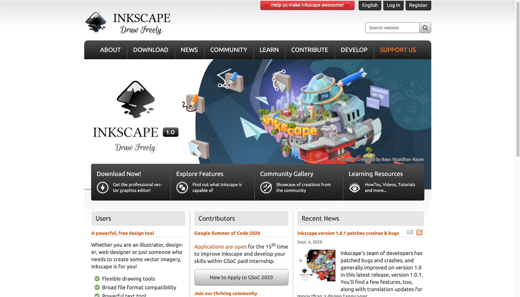Click the How to Apply to GSoC 2020 button
Screen dimensions: 520x297
[x=241, y=277]
